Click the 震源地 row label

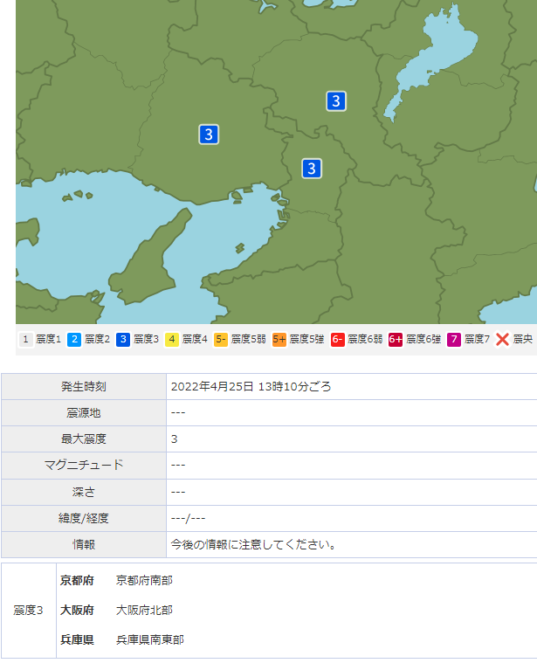point(84,412)
